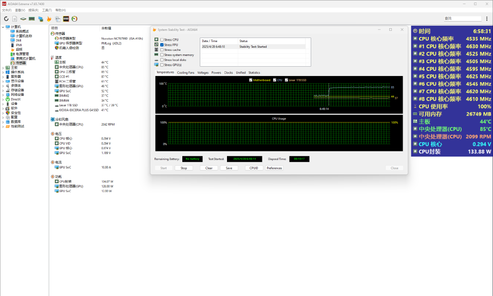493x296 pixels.
Task: Enable the Stress CPU checkbox
Action: 162,40
